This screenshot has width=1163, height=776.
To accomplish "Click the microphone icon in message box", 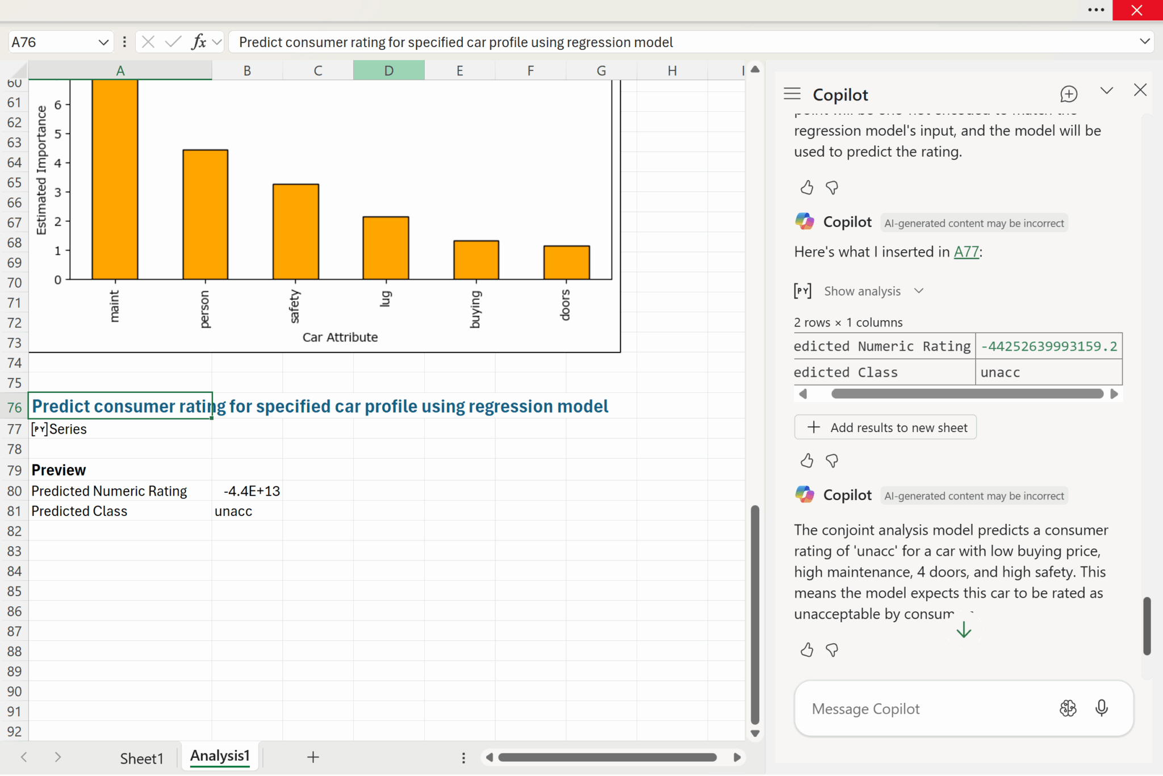I will [1101, 708].
